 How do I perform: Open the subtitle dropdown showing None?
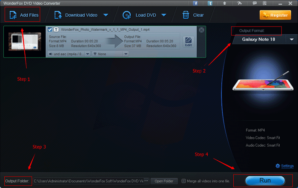tap(110, 54)
